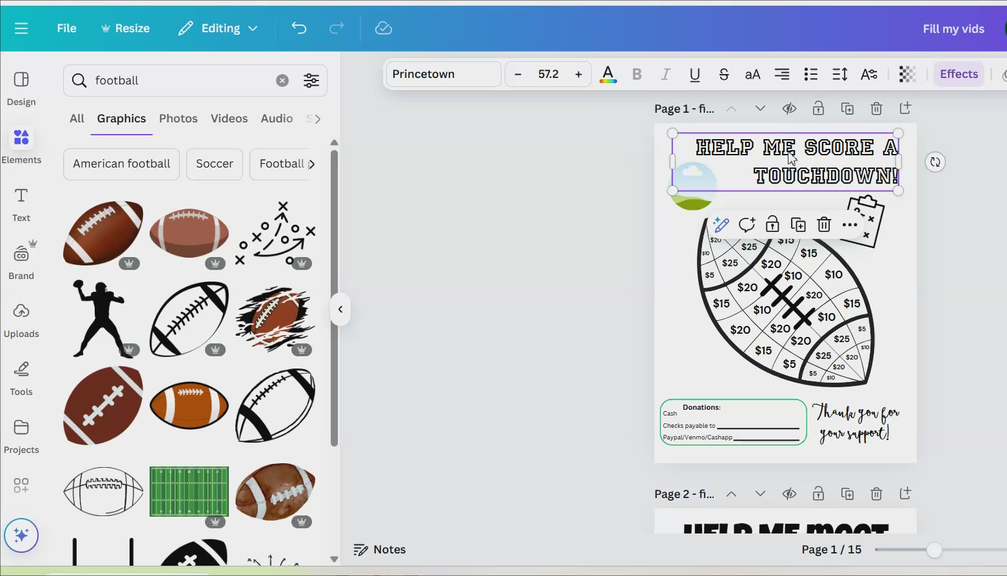Select the American football suggestion chip
The height and width of the screenshot is (576, 1007).
click(121, 164)
